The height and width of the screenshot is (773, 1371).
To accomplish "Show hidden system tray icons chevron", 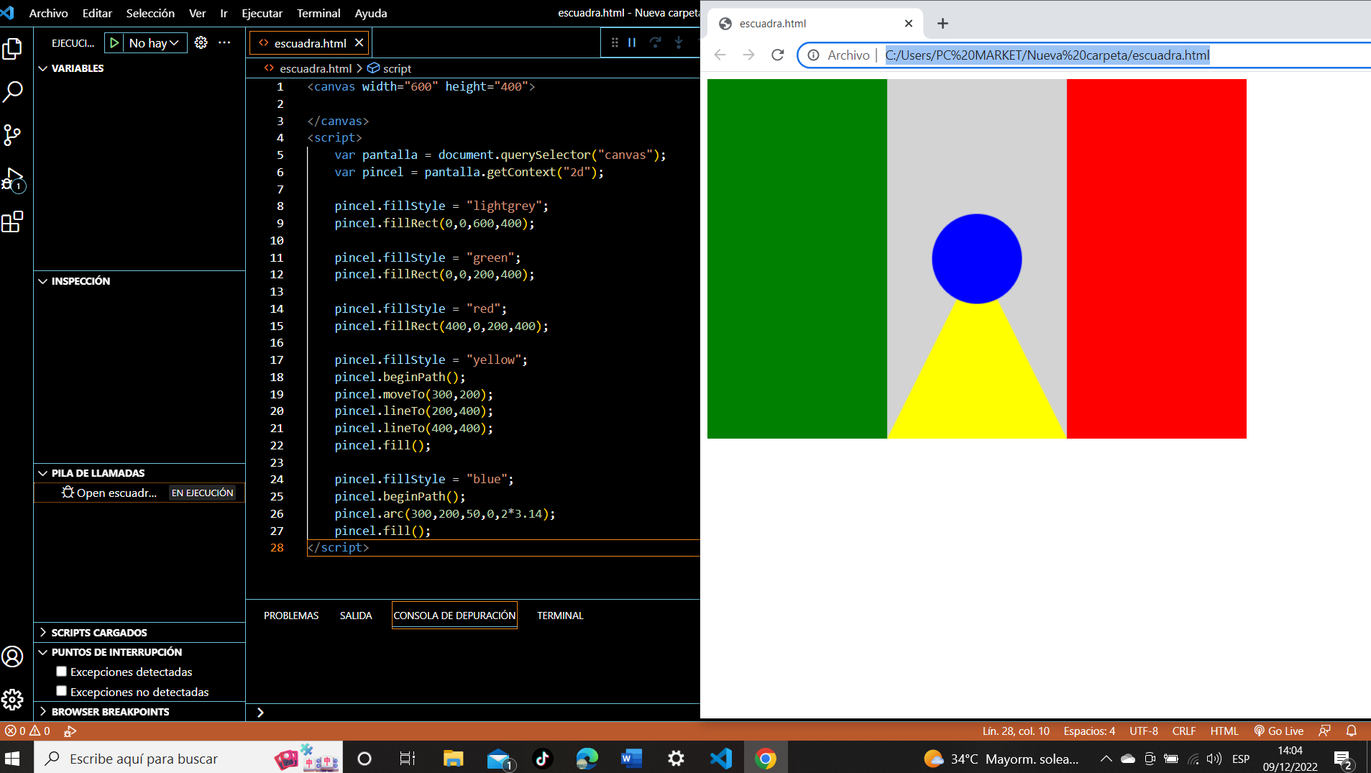I will (1106, 759).
